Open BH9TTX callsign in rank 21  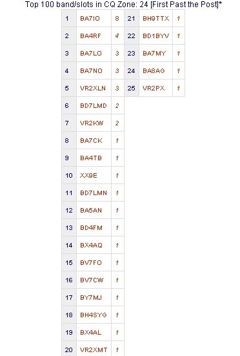point(156,19)
